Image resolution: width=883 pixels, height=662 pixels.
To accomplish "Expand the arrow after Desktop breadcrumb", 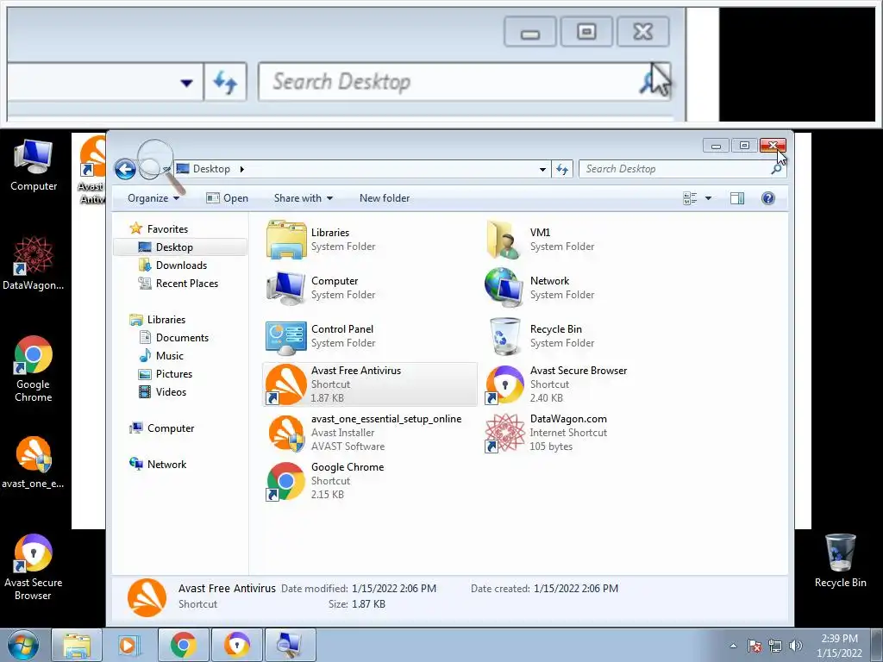I will (x=242, y=169).
